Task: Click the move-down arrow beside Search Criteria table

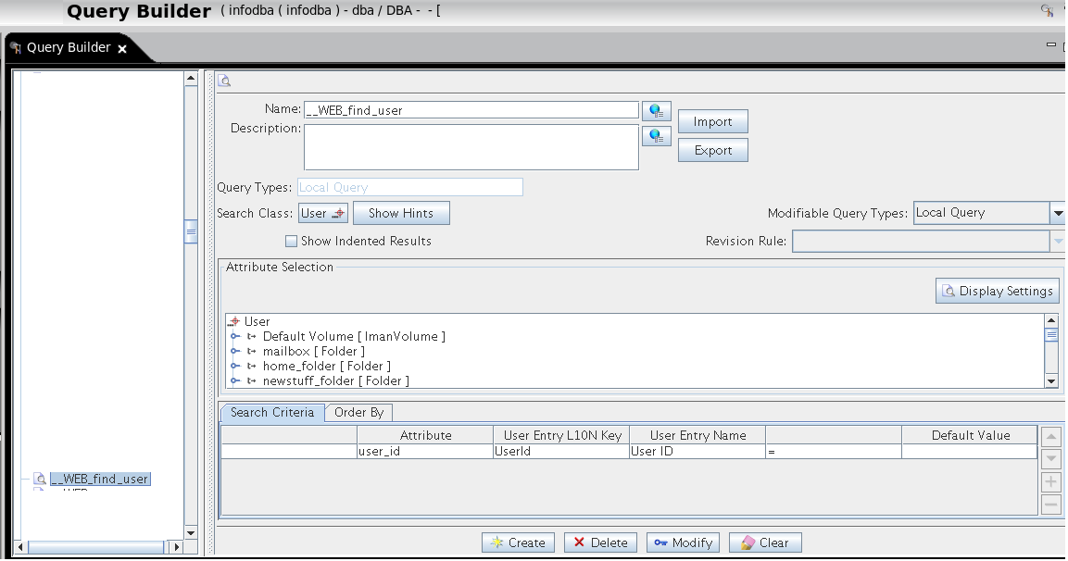Action: (1050, 456)
